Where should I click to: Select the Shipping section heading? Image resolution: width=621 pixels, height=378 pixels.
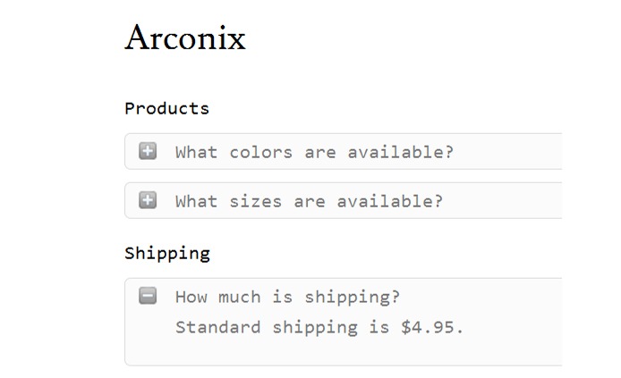167,253
